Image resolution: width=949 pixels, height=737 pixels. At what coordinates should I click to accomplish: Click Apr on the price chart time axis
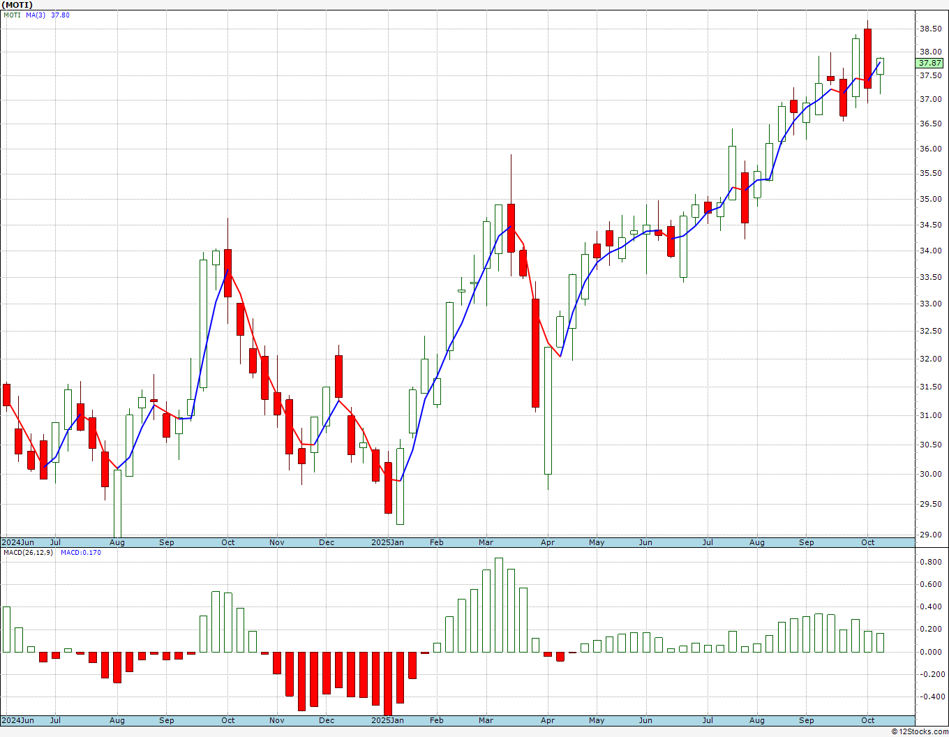pyautogui.click(x=548, y=543)
